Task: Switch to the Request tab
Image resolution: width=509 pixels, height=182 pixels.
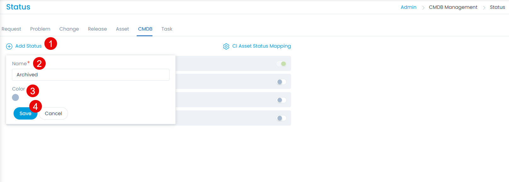Action: [11, 29]
